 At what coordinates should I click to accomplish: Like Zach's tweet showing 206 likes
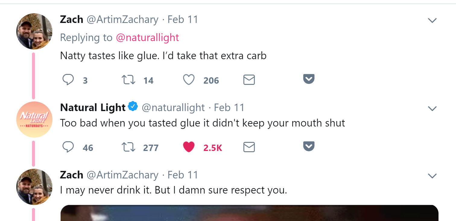pyautogui.click(x=189, y=80)
